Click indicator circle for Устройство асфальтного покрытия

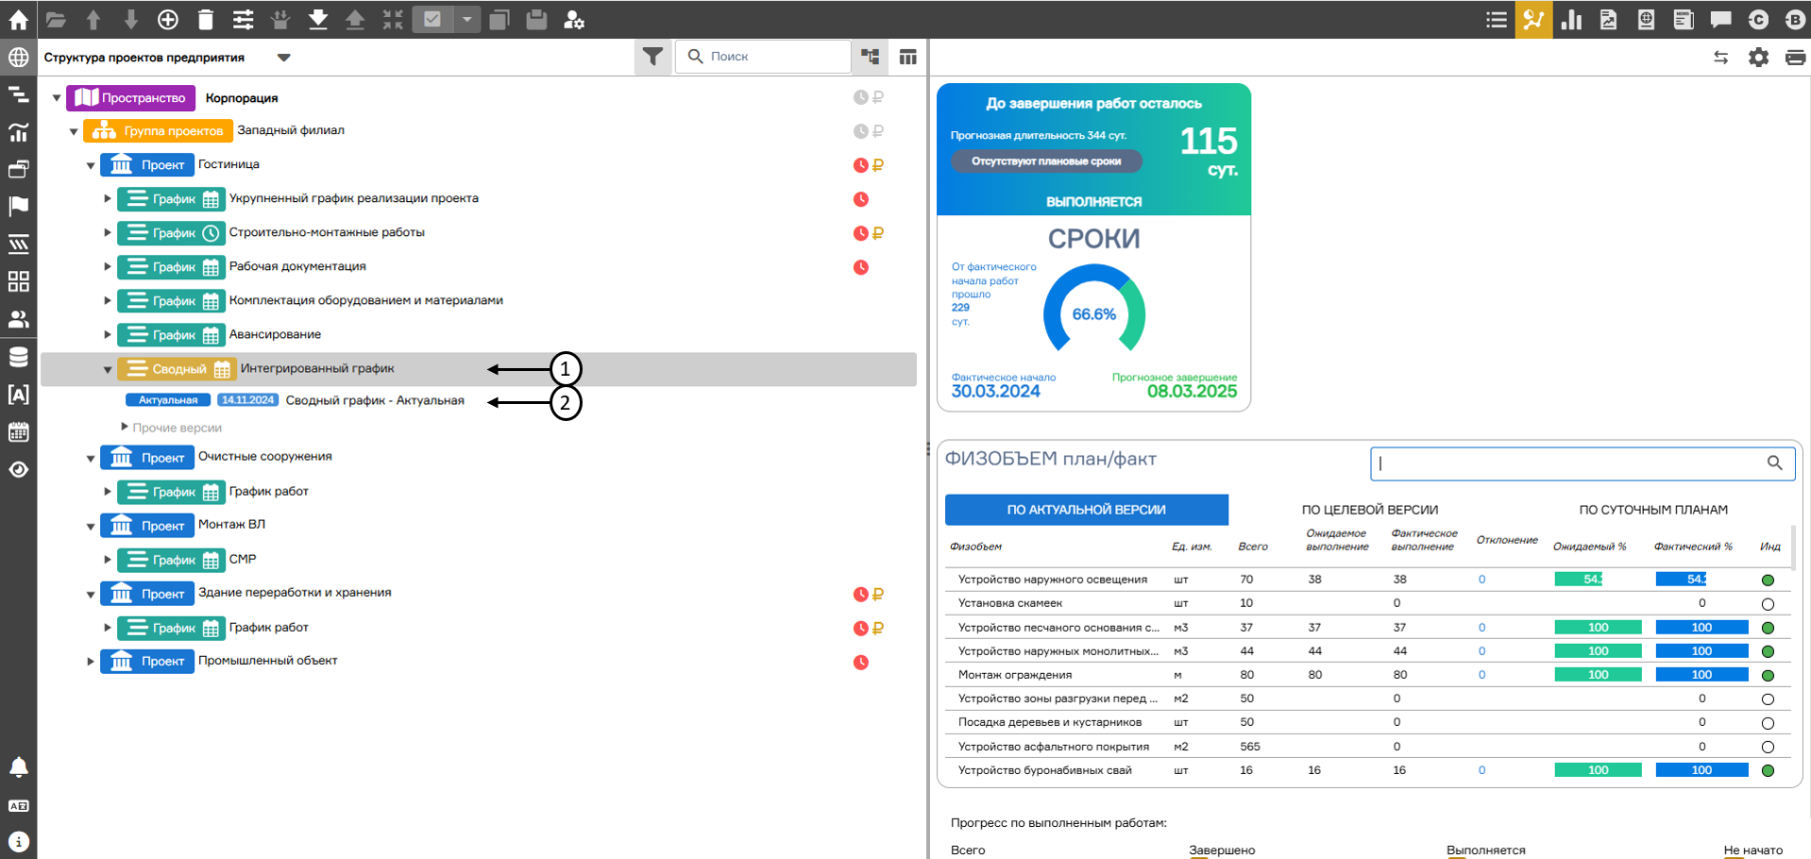[1768, 747]
